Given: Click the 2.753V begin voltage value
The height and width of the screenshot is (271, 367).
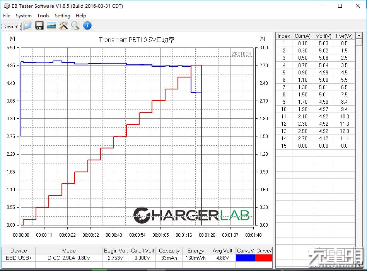Looking at the screenshot, I should pyautogui.click(x=116, y=258).
